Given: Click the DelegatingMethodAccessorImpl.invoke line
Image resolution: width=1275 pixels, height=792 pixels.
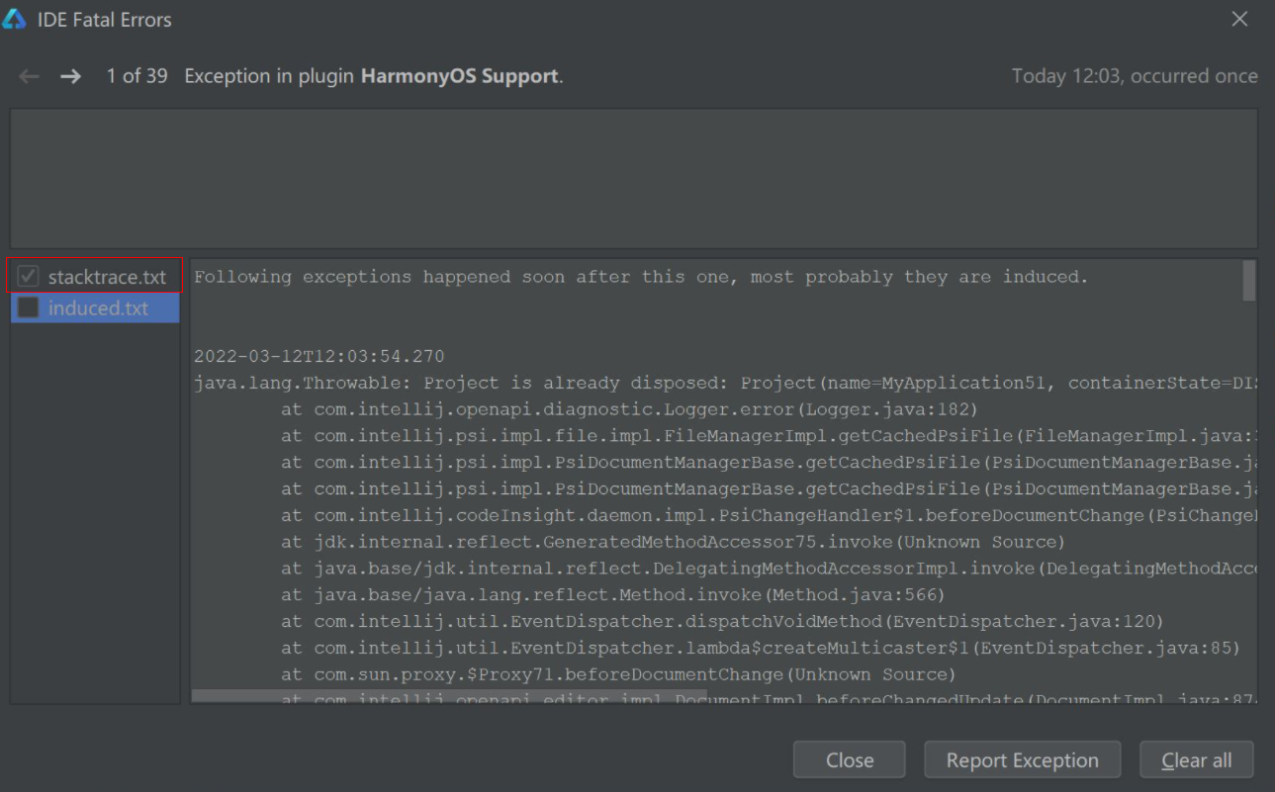Looking at the screenshot, I should [769, 569].
